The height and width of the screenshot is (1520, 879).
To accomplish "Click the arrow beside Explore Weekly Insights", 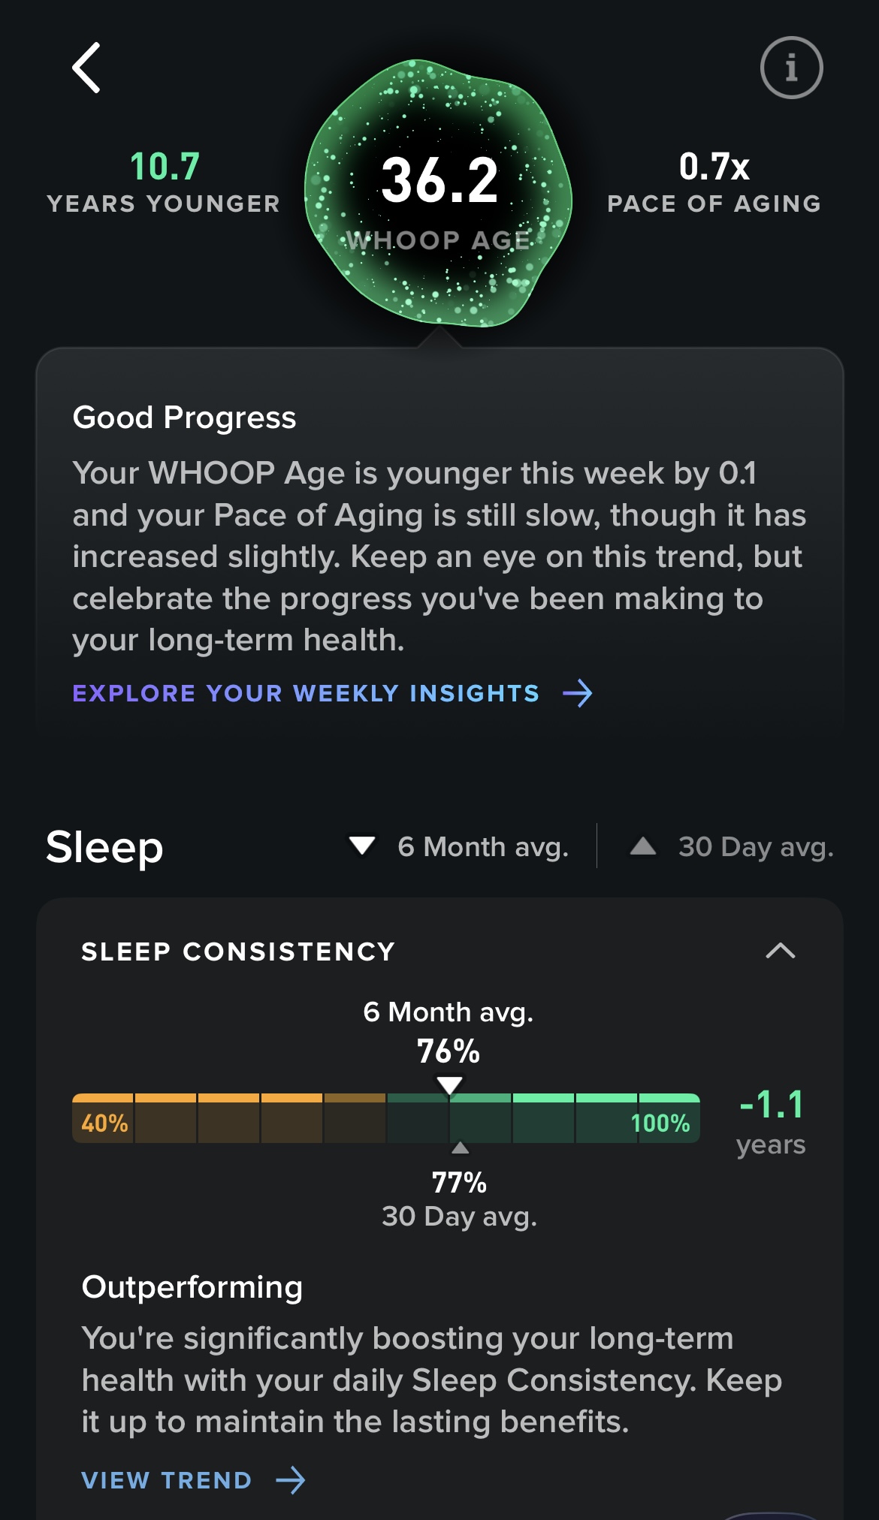I will (x=577, y=693).
